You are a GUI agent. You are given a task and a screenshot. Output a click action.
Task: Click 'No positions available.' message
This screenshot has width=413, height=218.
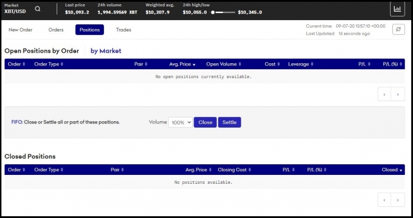[204, 182]
